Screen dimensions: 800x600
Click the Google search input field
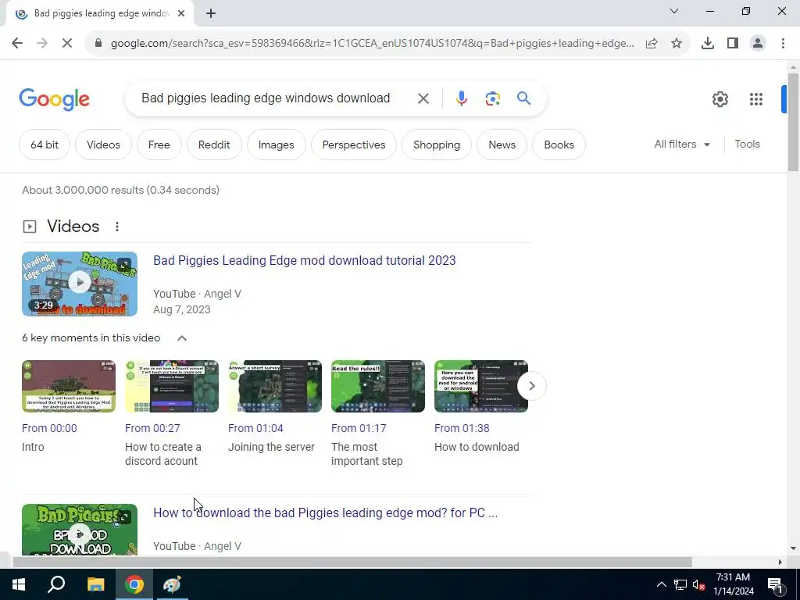pyautogui.click(x=266, y=98)
